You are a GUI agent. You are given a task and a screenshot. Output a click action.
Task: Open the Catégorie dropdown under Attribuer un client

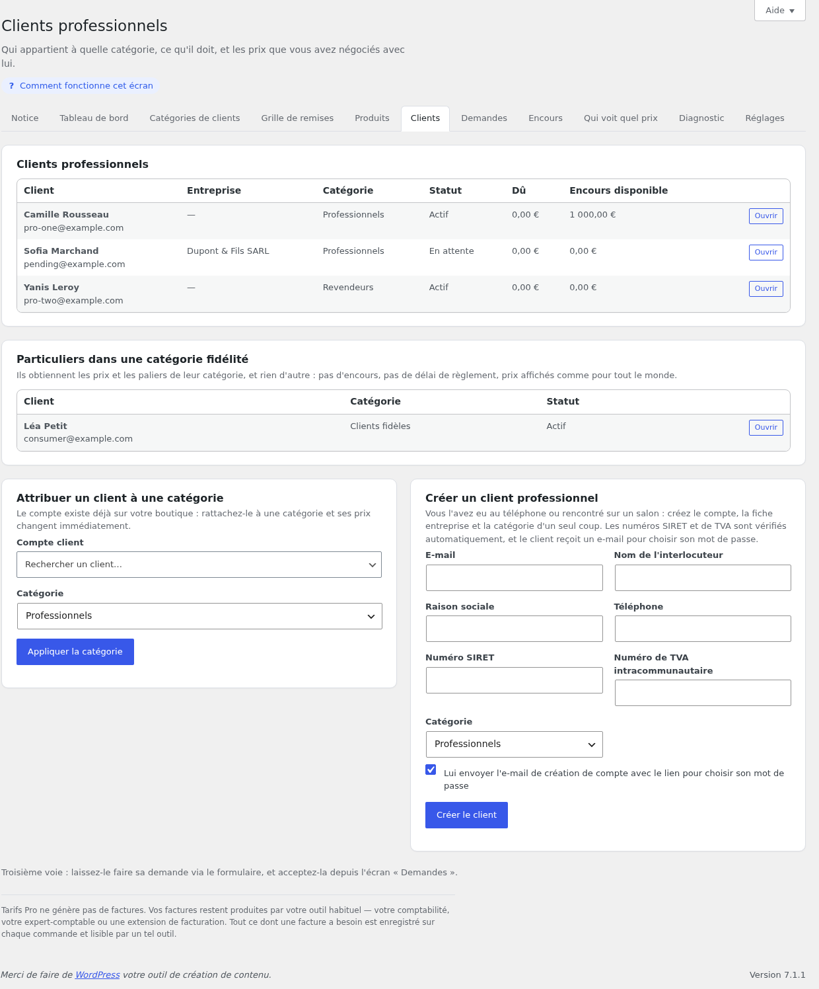[199, 616]
